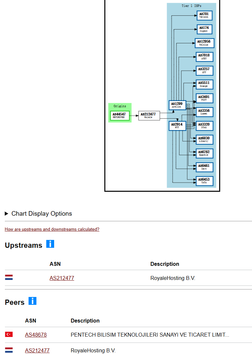Click the Netherlands flag in the Peers AS212477 row
Screen dimensions: 252x354
(x=9, y=350)
